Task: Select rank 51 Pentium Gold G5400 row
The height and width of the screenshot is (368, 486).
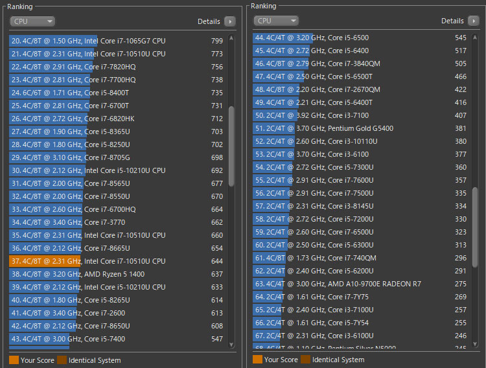Action: tap(361, 129)
